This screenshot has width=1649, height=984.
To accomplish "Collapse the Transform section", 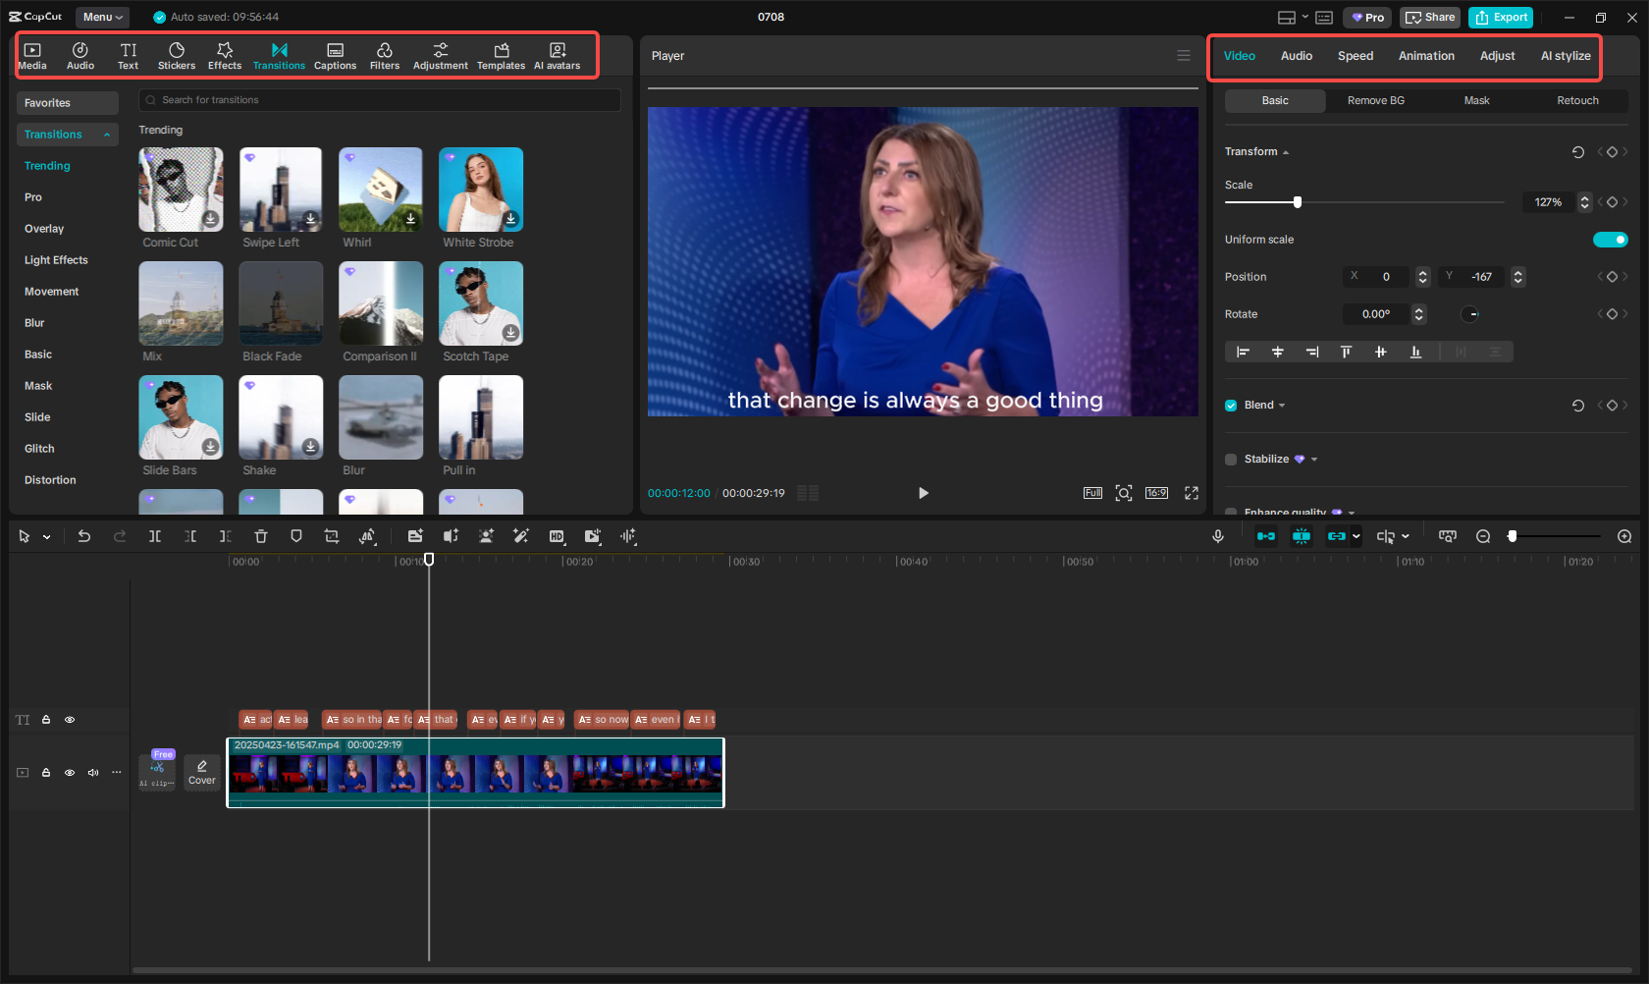I will (x=1286, y=152).
